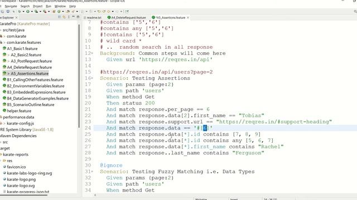Click the Forward navigation arrow icon

tap(117, 11)
